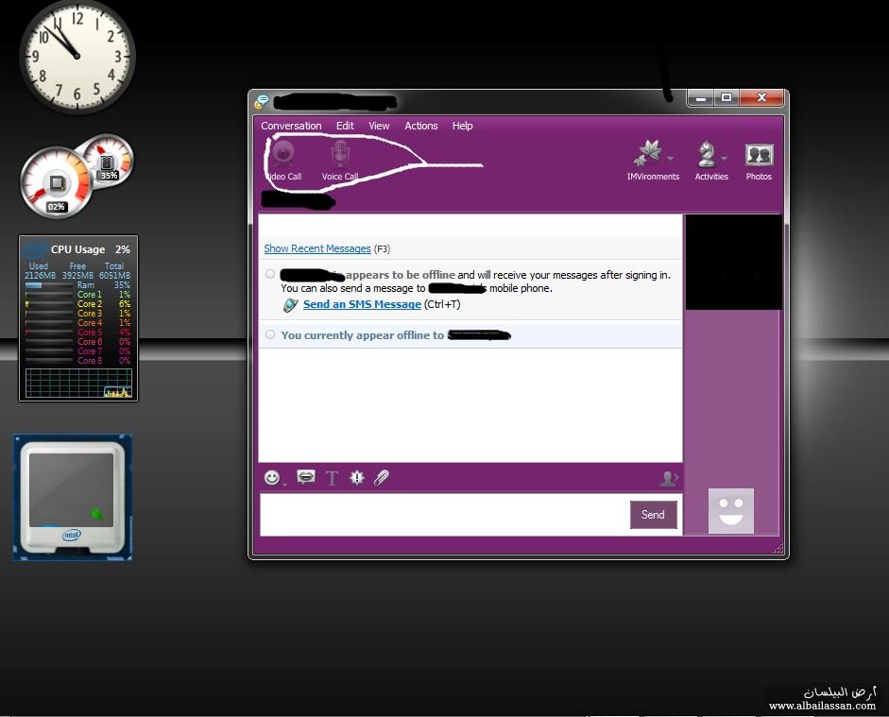Image resolution: width=889 pixels, height=717 pixels.
Task: Open the audibles lips icon
Action: 305,477
